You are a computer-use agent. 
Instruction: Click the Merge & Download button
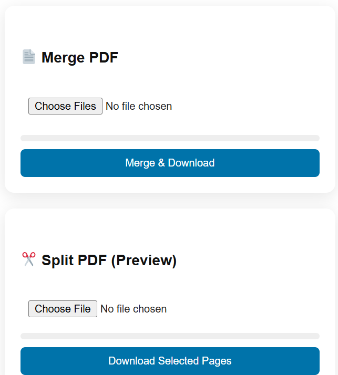(x=170, y=163)
